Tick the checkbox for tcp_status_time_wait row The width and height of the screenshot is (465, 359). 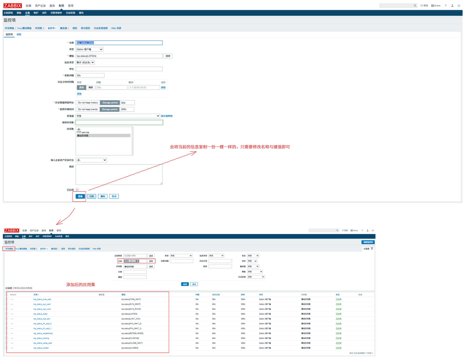click(x=7, y=299)
